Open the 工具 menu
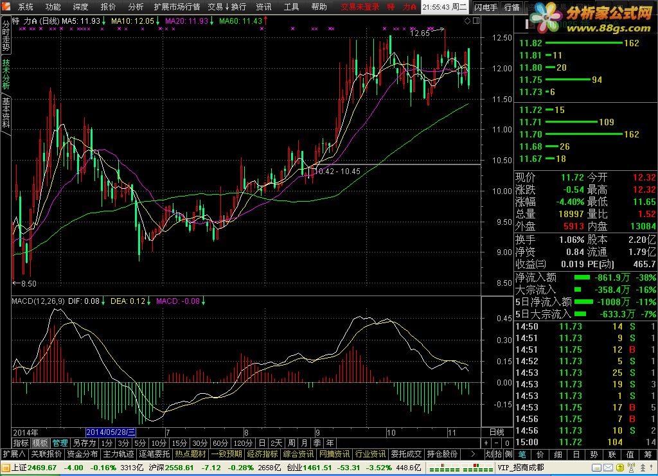Image resolution: width=658 pixels, height=476 pixels. 291,6
